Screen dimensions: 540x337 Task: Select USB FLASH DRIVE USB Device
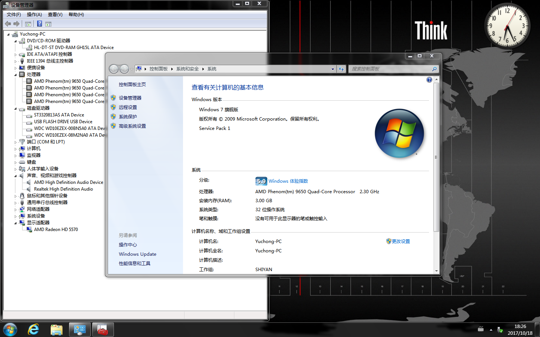(x=63, y=122)
